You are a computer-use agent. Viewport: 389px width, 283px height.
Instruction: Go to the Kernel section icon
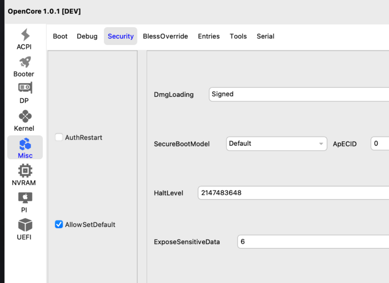25,117
